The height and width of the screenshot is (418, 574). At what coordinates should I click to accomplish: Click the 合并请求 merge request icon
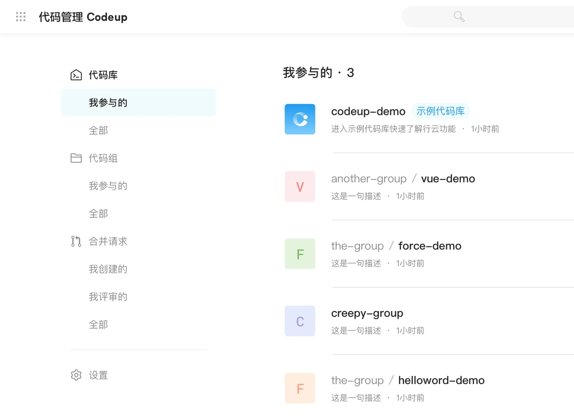click(x=76, y=241)
